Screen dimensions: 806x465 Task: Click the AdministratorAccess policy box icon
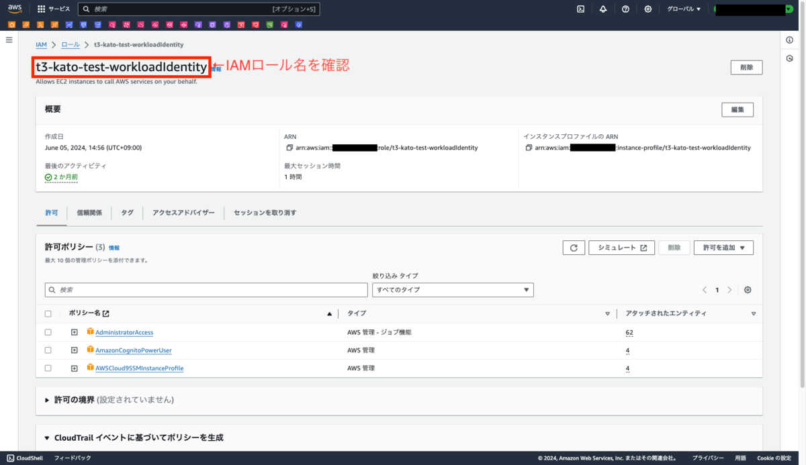[90, 331]
